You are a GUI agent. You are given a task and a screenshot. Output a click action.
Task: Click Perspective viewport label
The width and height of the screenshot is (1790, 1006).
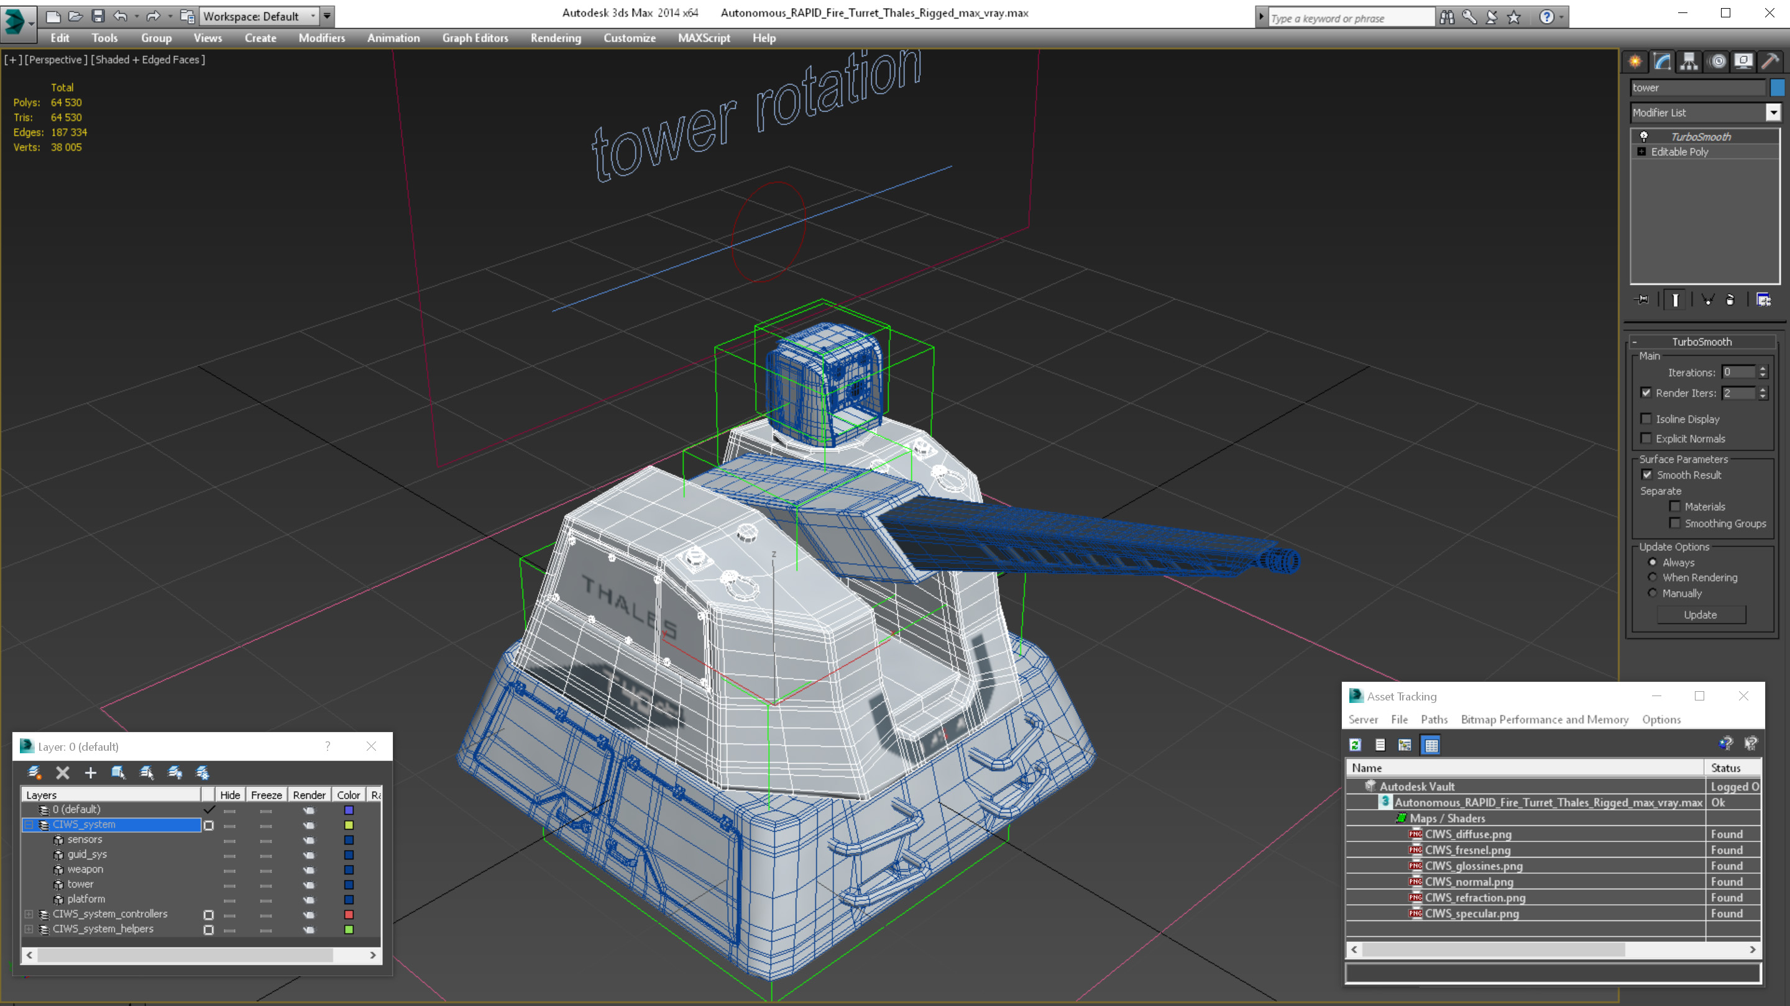coord(57,60)
